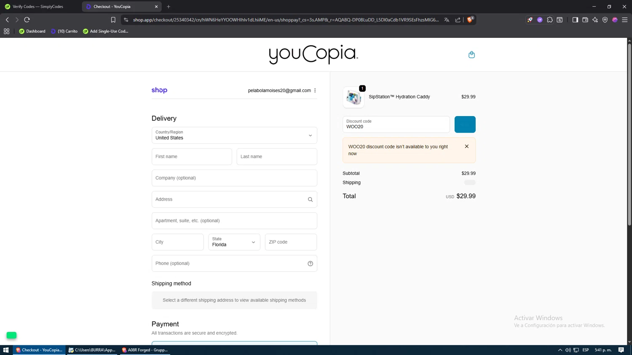632x355 pixels.
Task: Open the account options three-dot menu
Action: pos(315,90)
